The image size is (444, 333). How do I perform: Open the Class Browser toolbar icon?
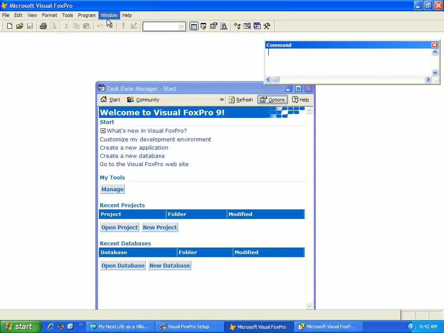click(x=237, y=26)
